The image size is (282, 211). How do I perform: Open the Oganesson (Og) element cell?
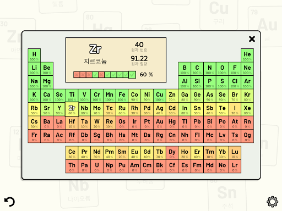pos(247,136)
